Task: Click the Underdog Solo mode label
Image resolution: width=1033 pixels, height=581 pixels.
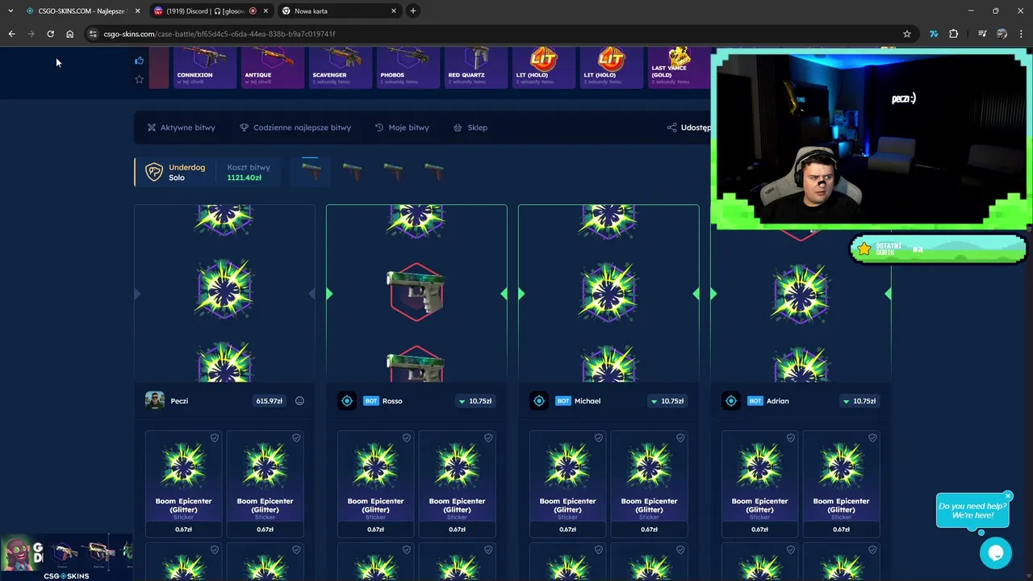Action: click(186, 172)
